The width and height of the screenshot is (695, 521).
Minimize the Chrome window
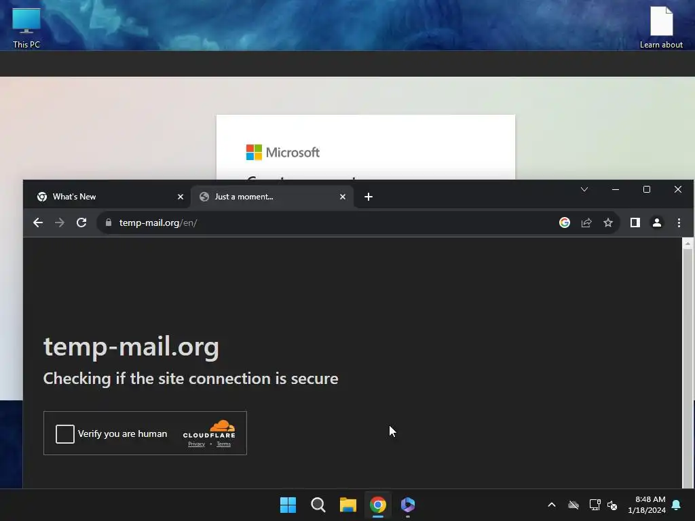point(616,190)
